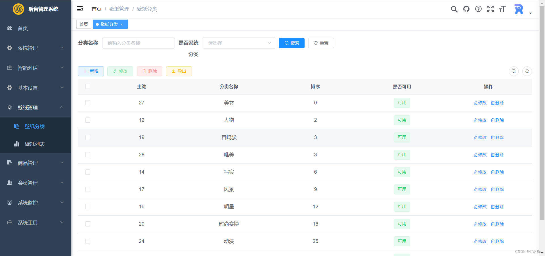
Task: Toggle the select-all header checkbox
Action: coord(88,86)
